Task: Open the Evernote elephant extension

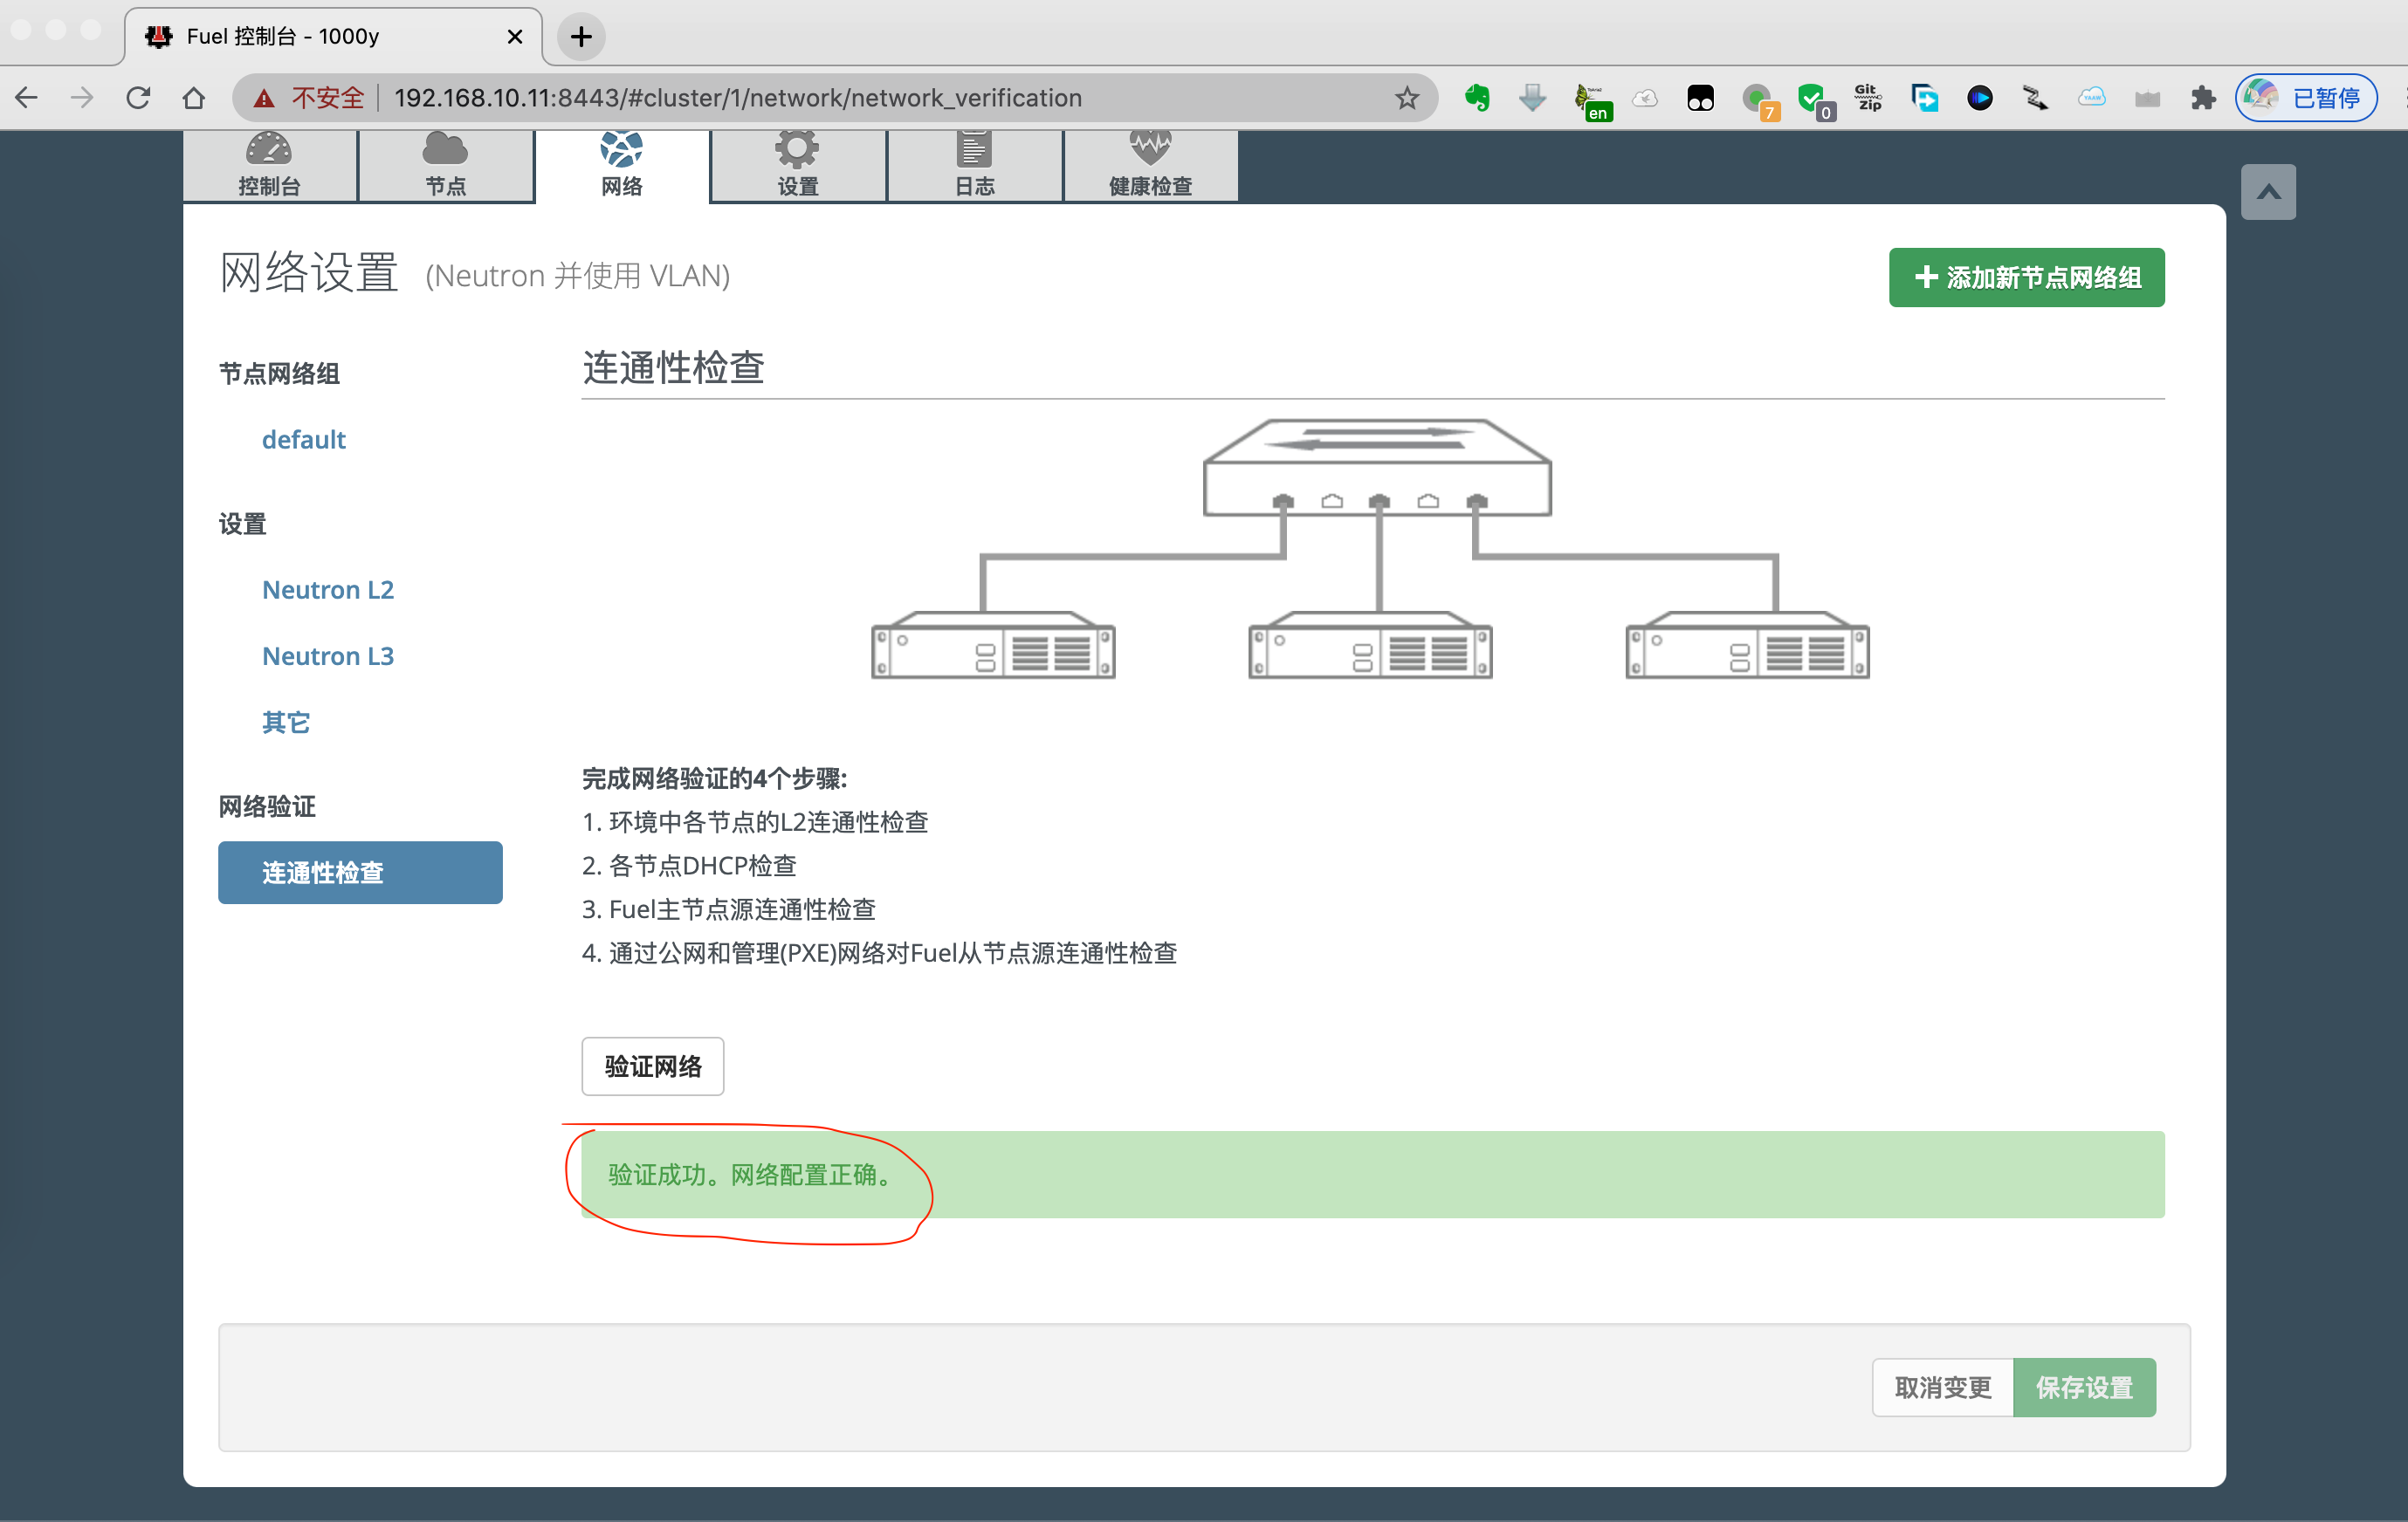Action: tap(1477, 98)
